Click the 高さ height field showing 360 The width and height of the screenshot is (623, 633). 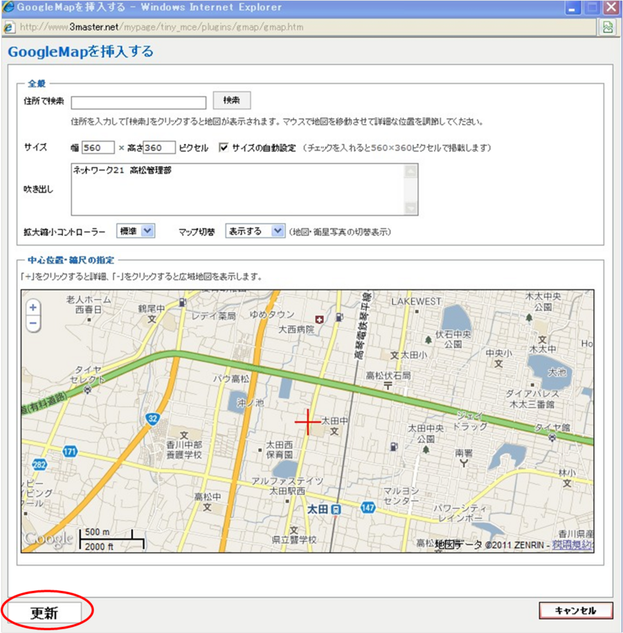click(159, 148)
